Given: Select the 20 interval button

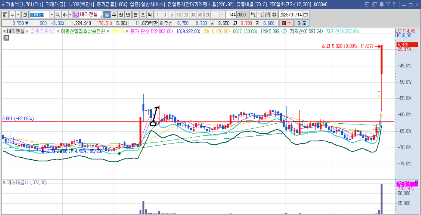Looking at the screenshot, I should point(186,14).
